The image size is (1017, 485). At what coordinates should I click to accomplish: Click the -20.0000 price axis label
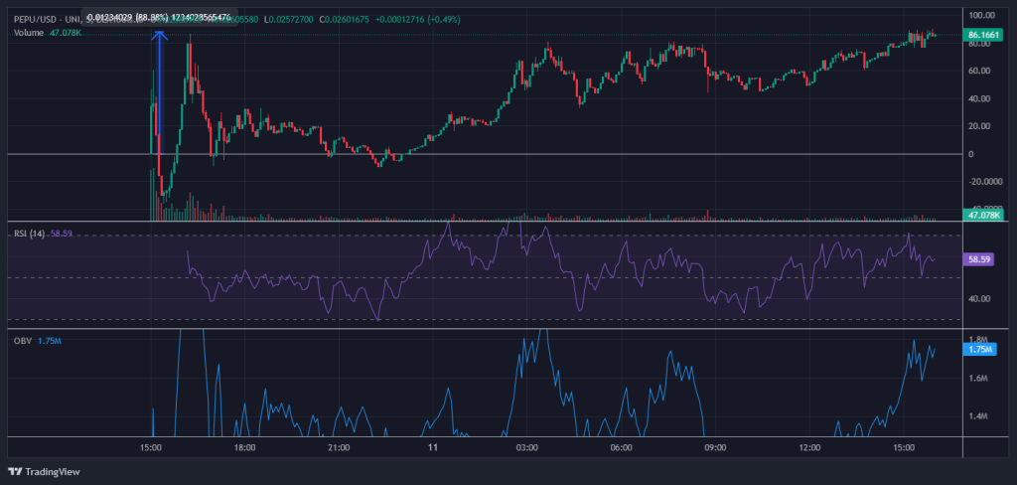point(987,183)
